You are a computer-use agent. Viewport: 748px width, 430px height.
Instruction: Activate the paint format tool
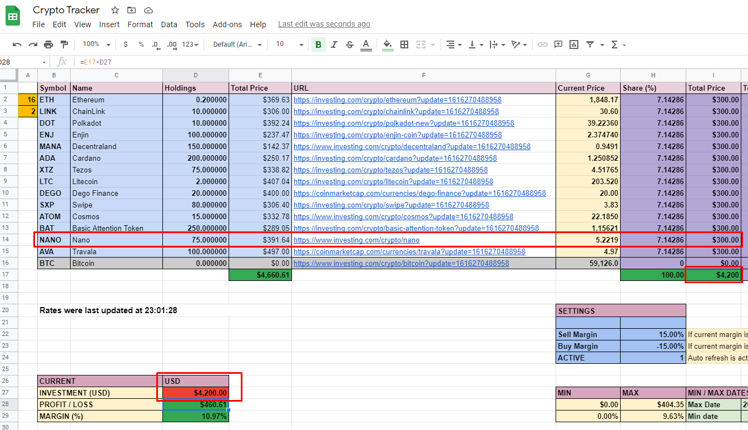[64, 45]
